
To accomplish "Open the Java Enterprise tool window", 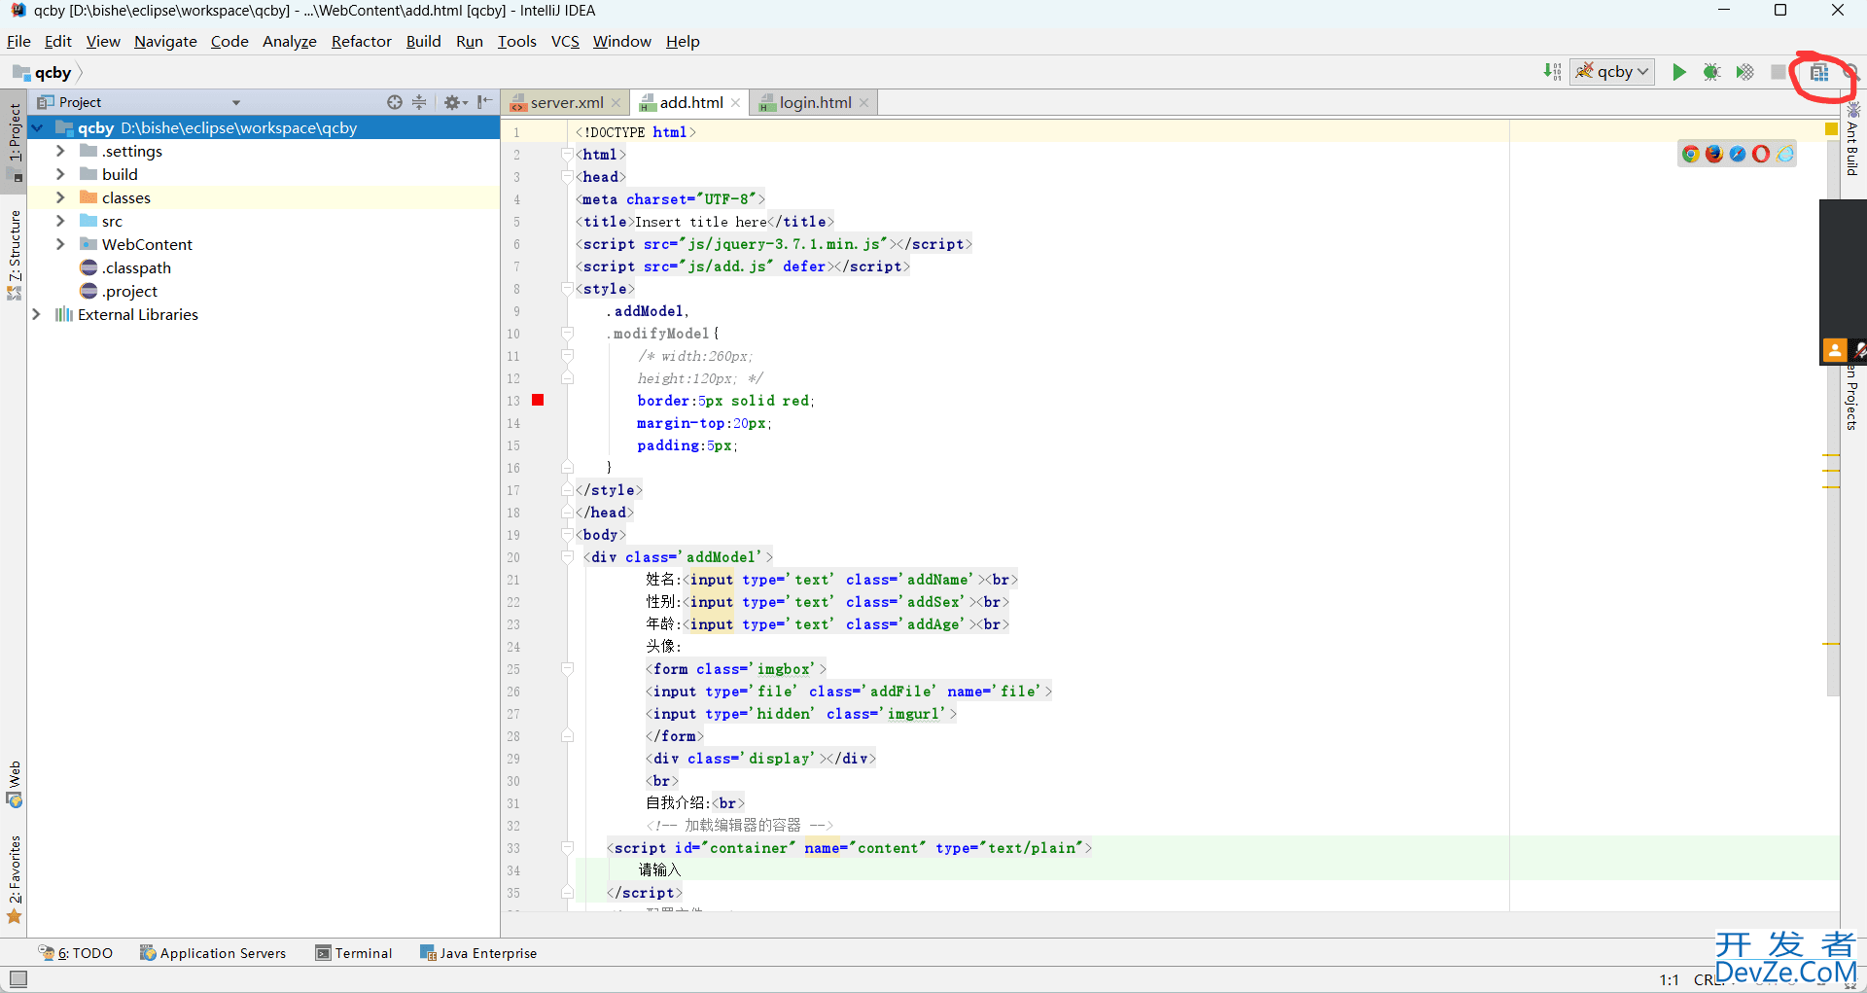I will click(x=478, y=953).
